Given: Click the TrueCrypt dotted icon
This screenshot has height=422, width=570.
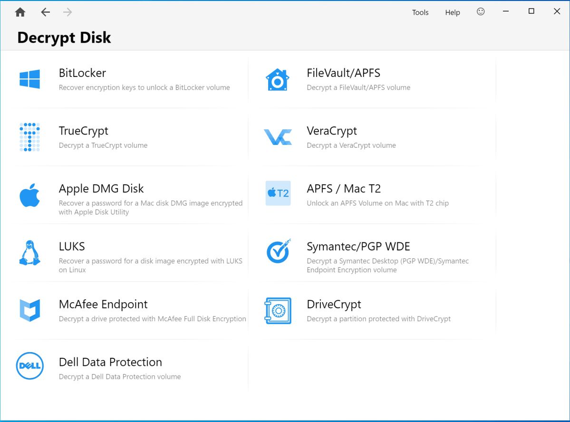Looking at the screenshot, I should coord(29,137).
